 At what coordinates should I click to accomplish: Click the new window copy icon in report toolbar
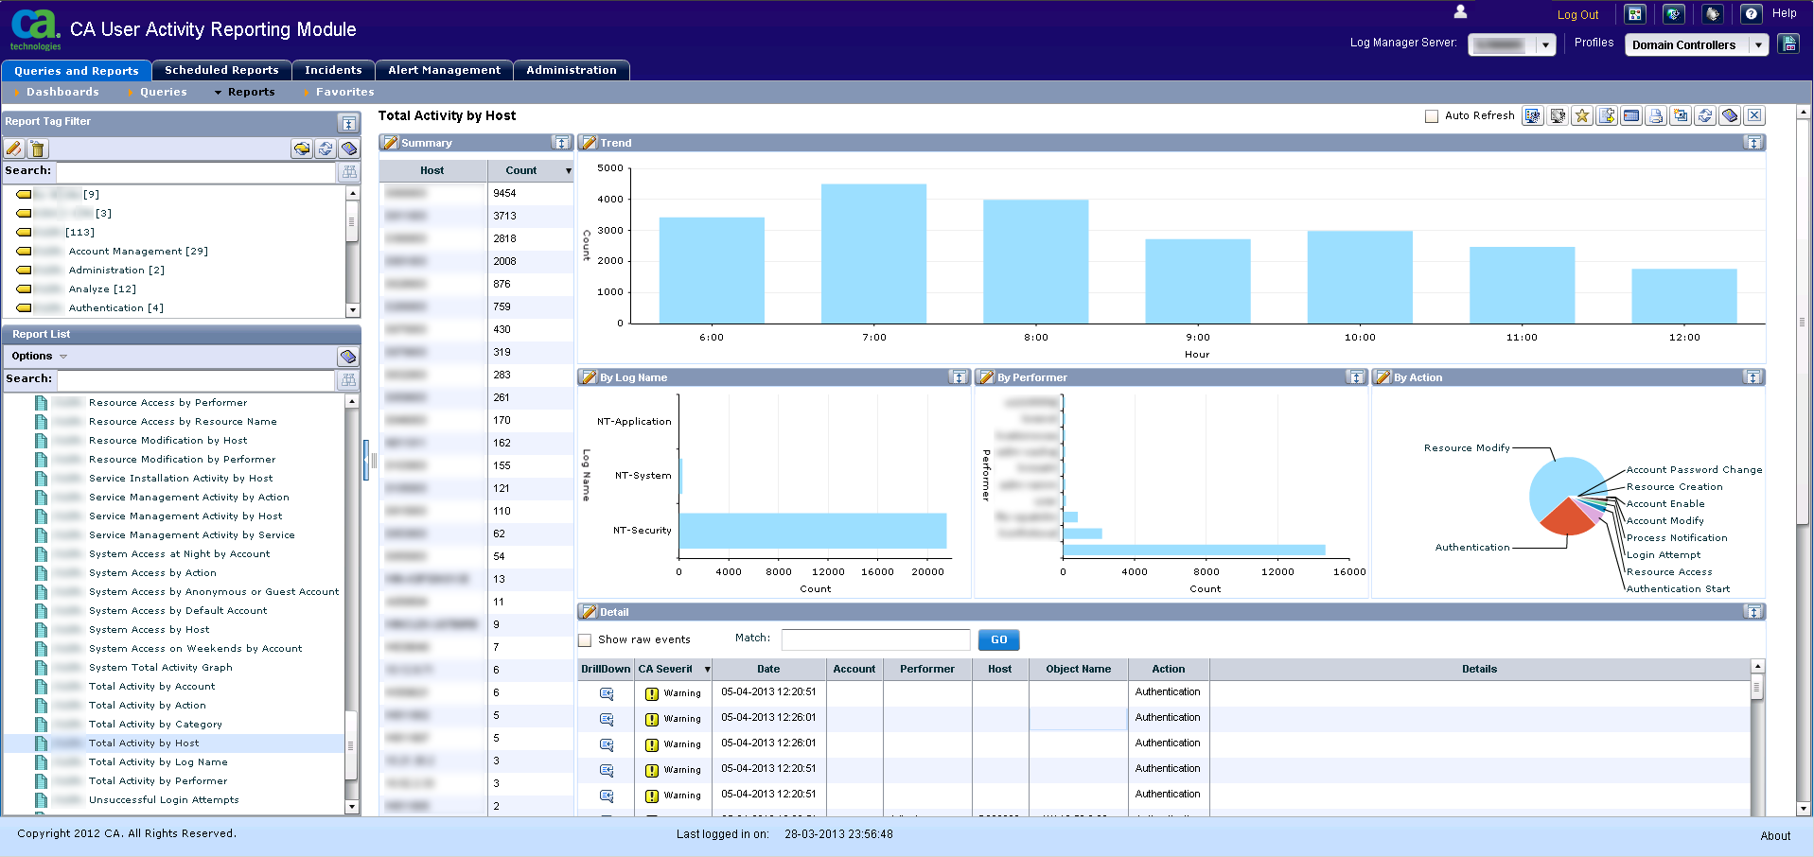click(1681, 115)
